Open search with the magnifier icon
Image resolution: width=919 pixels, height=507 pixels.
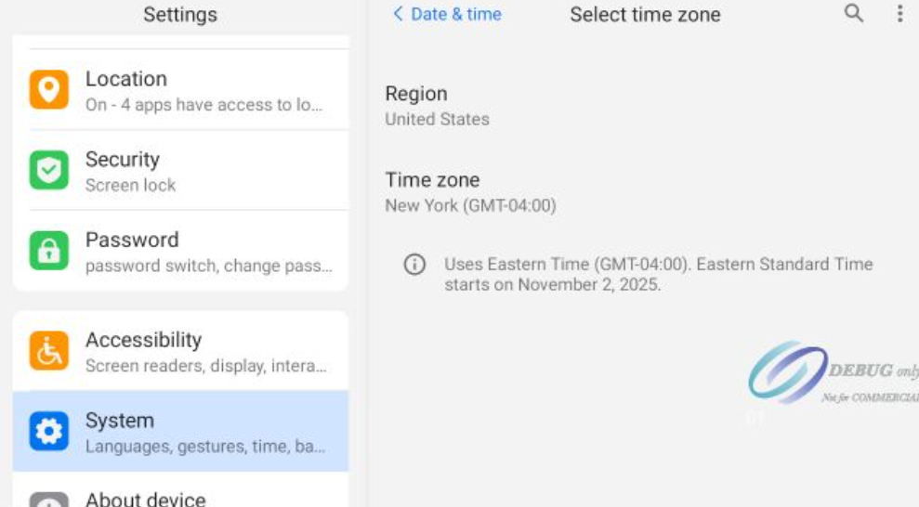click(853, 14)
